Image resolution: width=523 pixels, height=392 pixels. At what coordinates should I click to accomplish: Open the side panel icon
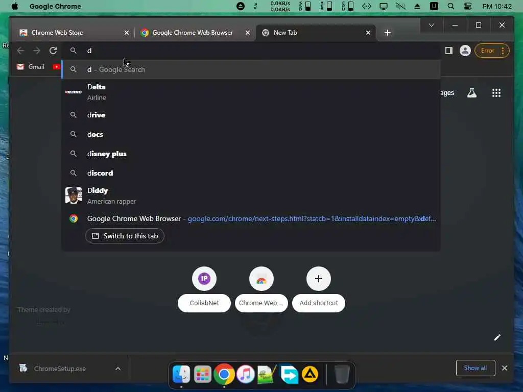coord(448,51)
